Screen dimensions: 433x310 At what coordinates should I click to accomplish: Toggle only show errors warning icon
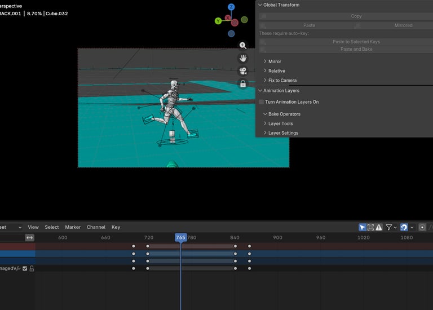[379, 227]
